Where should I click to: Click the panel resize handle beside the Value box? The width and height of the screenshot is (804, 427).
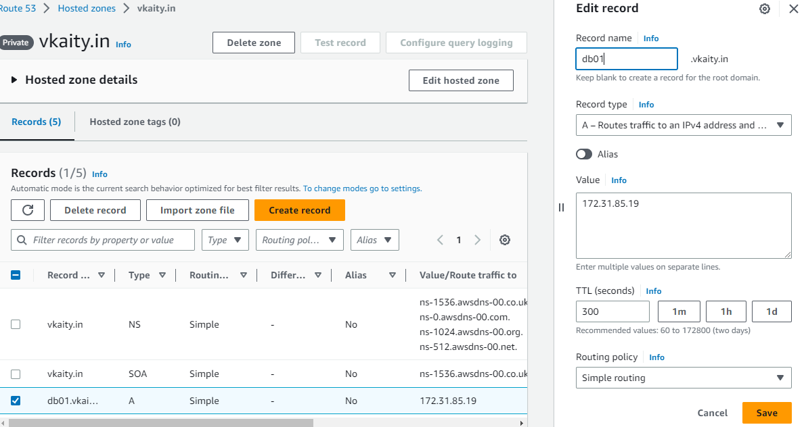[x=562, y=207]
